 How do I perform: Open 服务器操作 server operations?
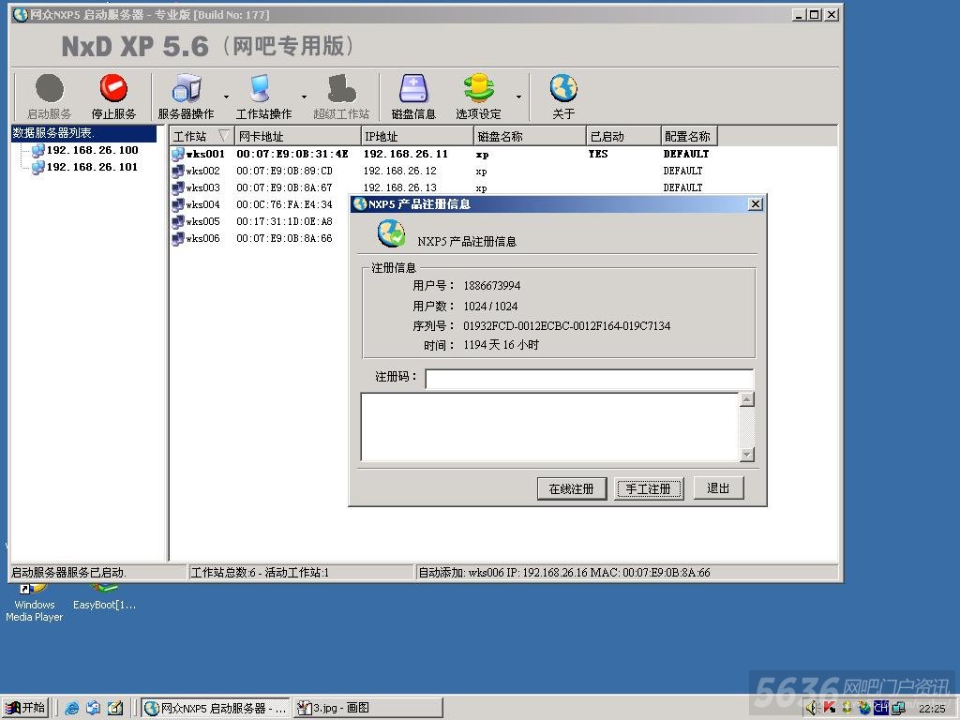point(187,97)
